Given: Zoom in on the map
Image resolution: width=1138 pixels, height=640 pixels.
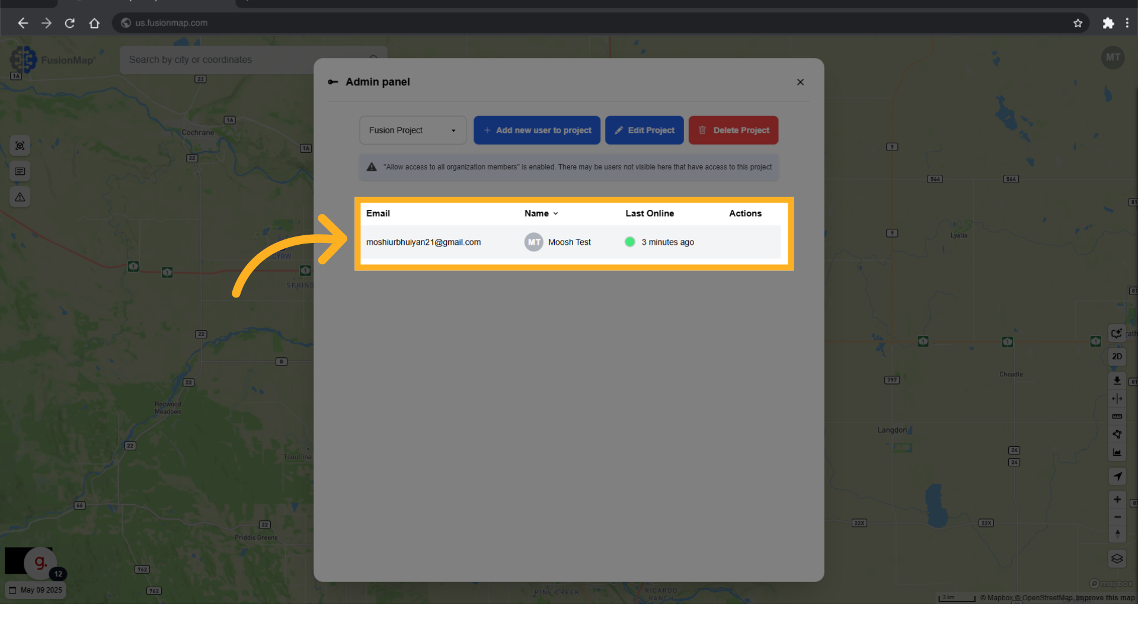Looking at the screenshot, I should click(x=1117, y=500).
